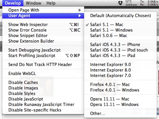Select Safari 5.1 — Windows user agent
The width and height of the screenshot is (159, 119).
pos(120,30)
